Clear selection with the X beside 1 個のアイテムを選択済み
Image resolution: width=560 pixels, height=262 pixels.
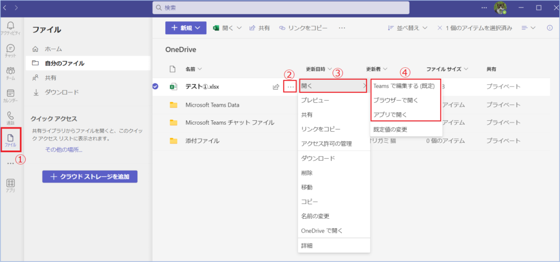440,28
